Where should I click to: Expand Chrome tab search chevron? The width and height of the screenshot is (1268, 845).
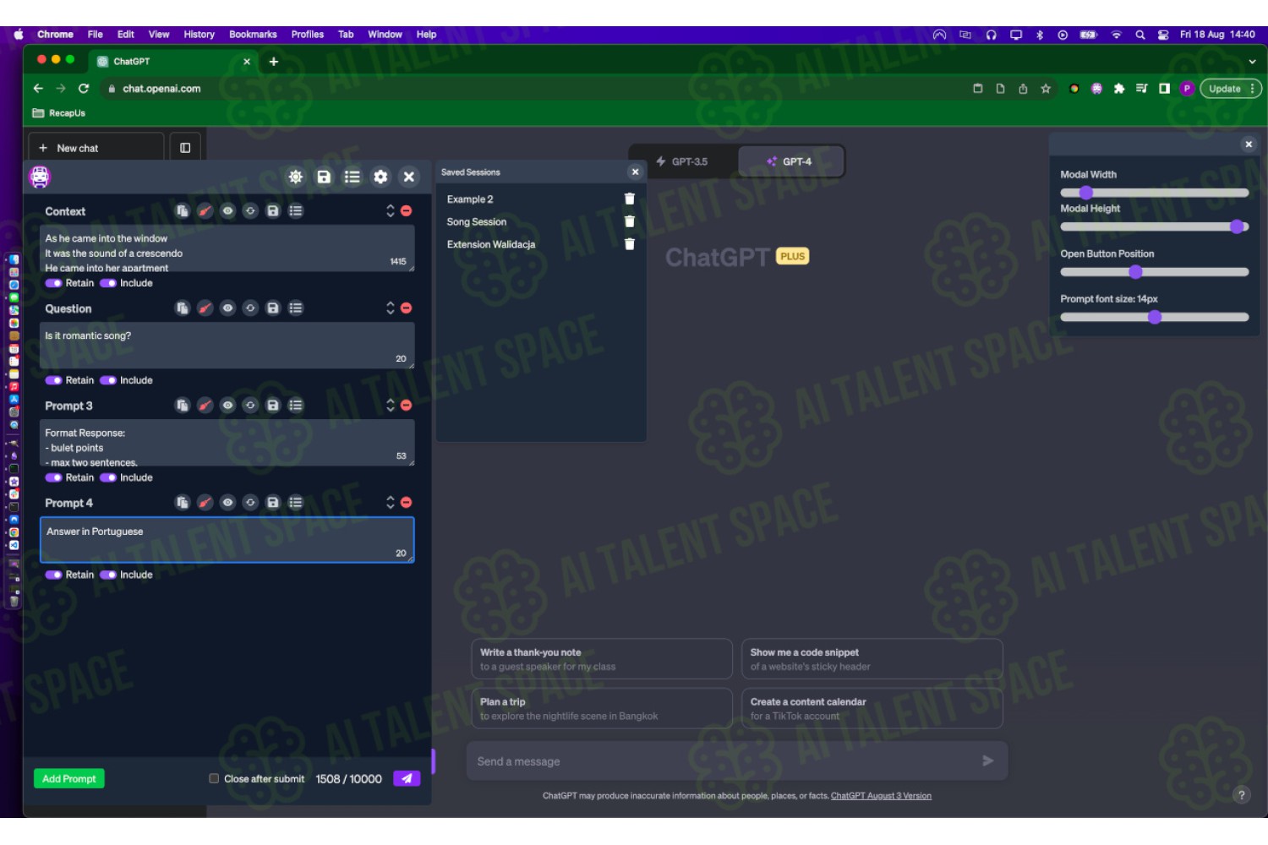[1252, 62]
